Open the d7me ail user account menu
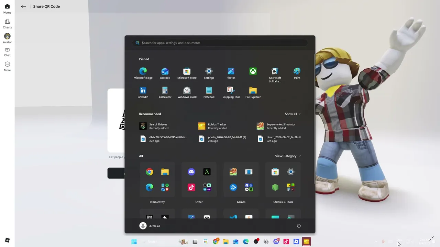This screenshot has height=247, width=440. pyautogui.click(x=150, y=226)
